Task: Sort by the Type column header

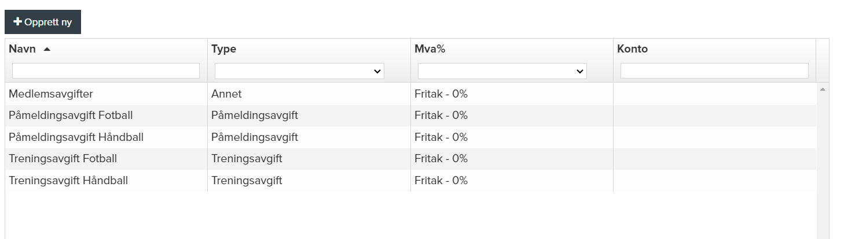Action: click(223, 49)
